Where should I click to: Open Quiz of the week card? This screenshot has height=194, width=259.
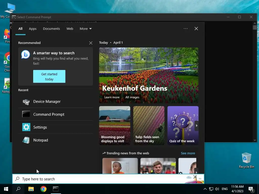pyautogui.click(x=183, y=126)
